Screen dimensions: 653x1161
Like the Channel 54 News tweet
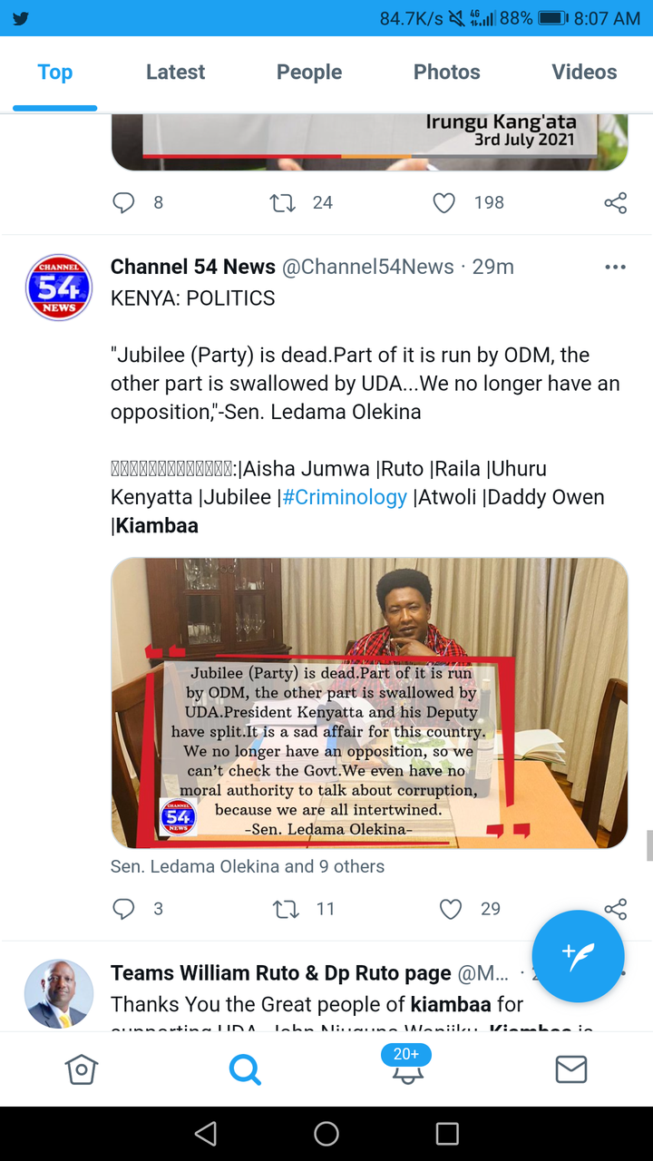[x=451, y=909]
